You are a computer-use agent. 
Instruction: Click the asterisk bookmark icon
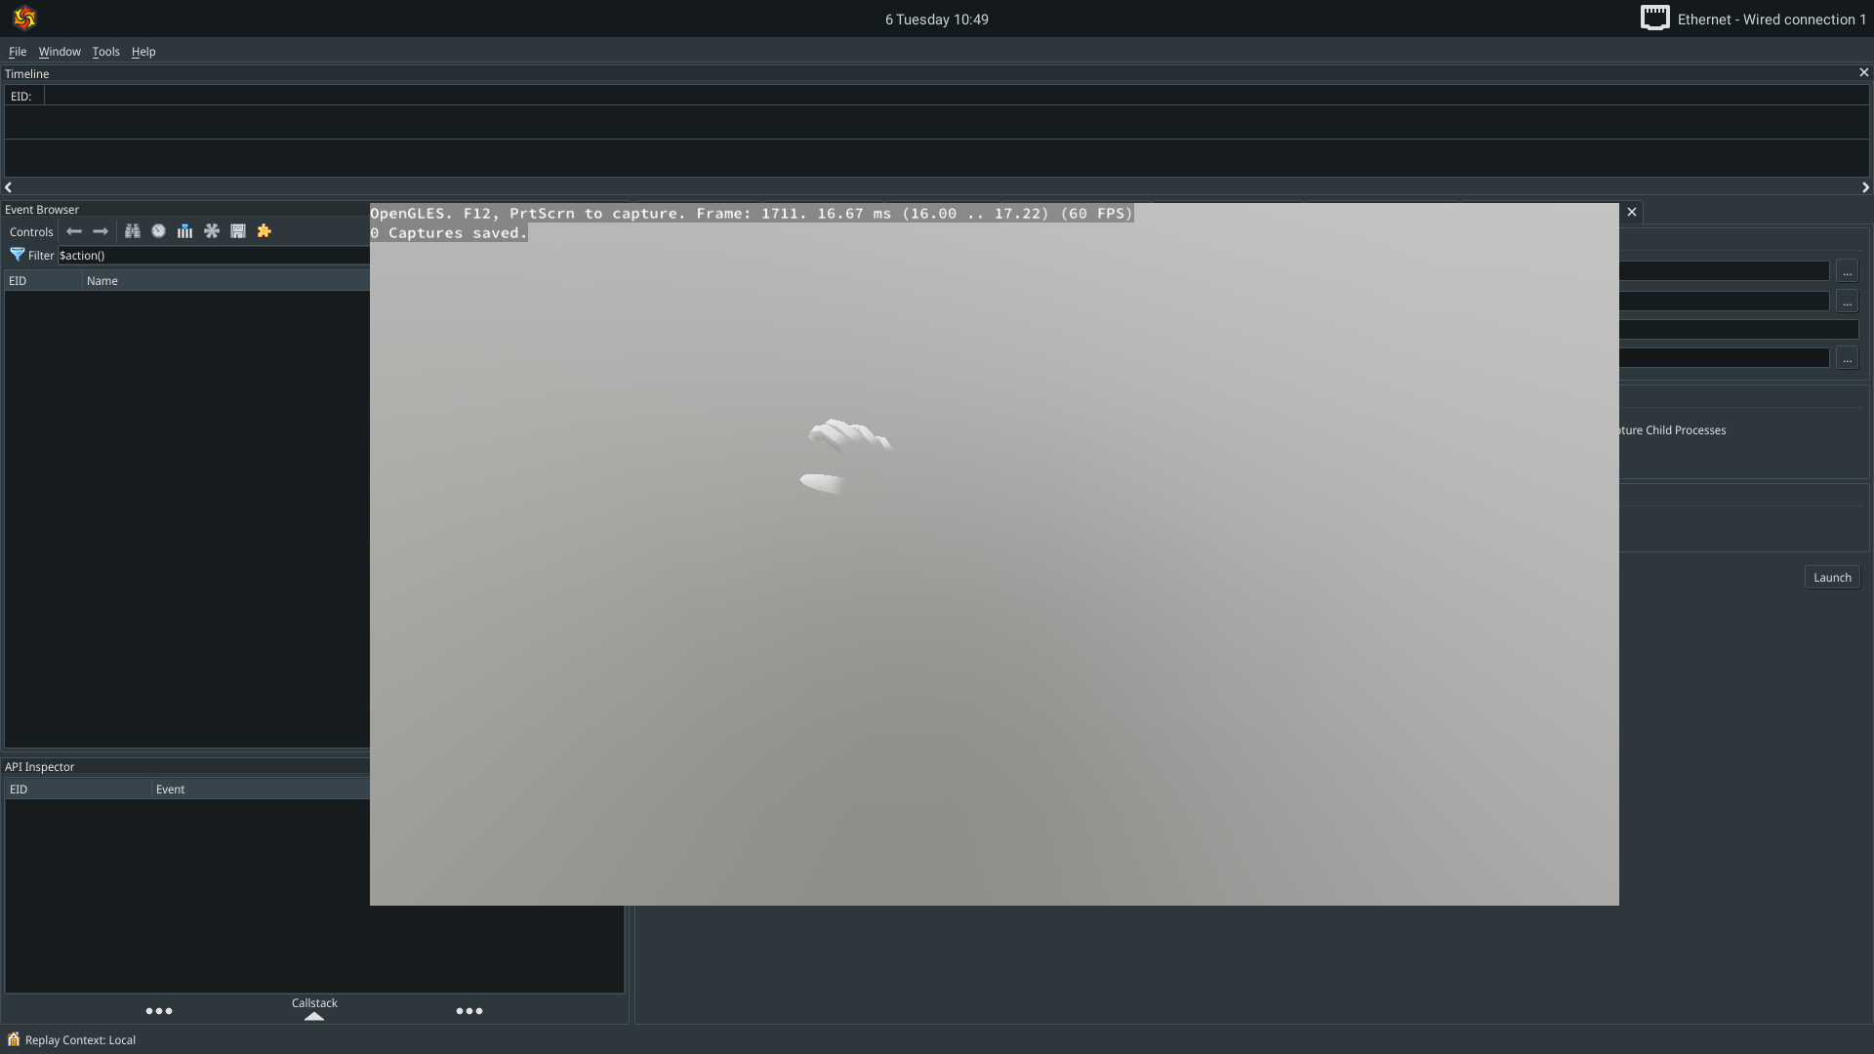pyautogui.click(x=211, y=231)
